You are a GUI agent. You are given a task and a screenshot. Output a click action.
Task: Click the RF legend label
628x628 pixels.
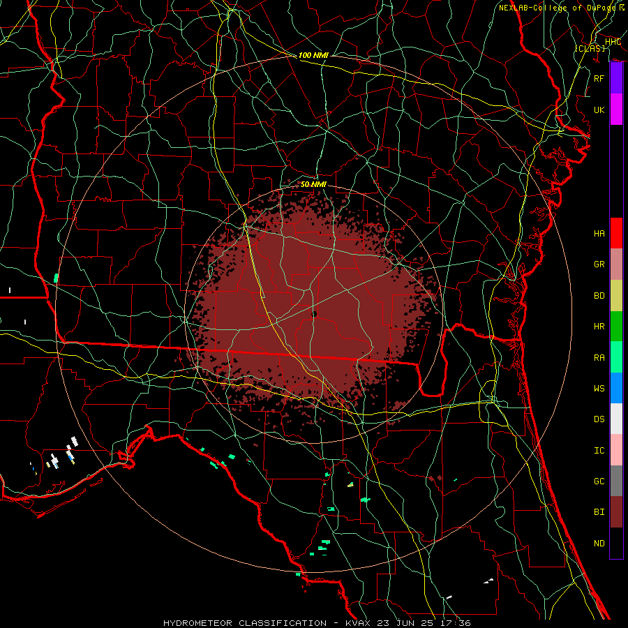pos(599,78)
